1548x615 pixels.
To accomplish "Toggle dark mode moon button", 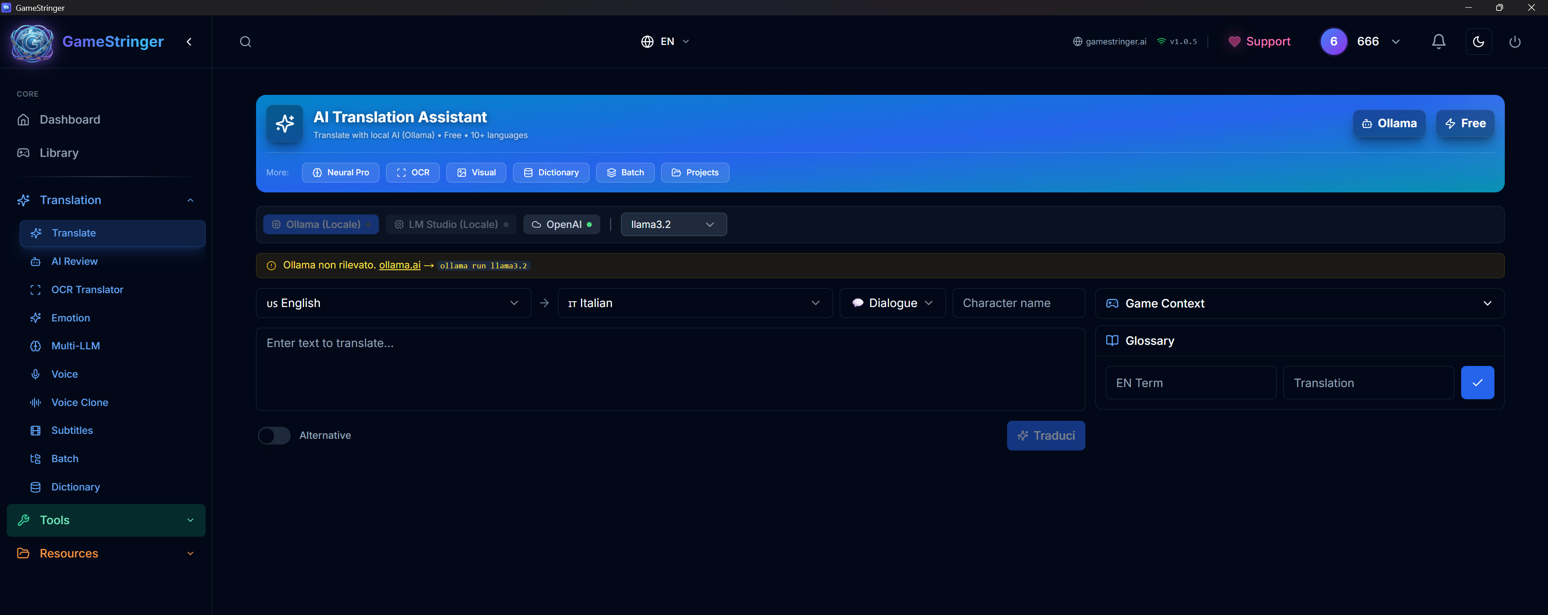I will [1478, 41].
